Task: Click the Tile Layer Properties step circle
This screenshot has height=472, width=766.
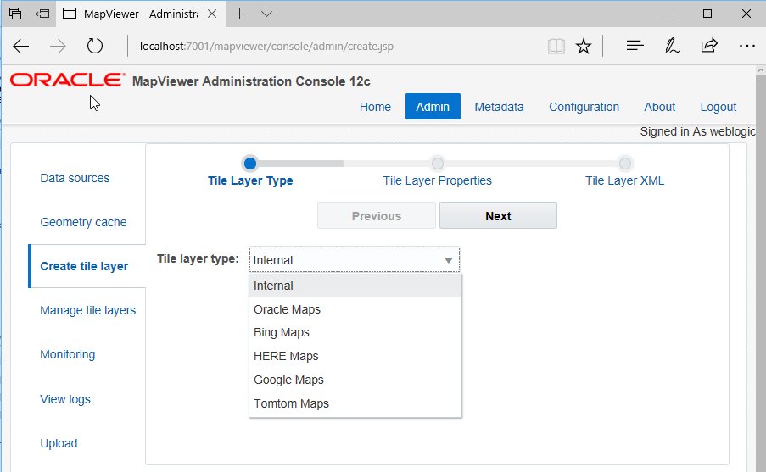Action: click(437, 163)
